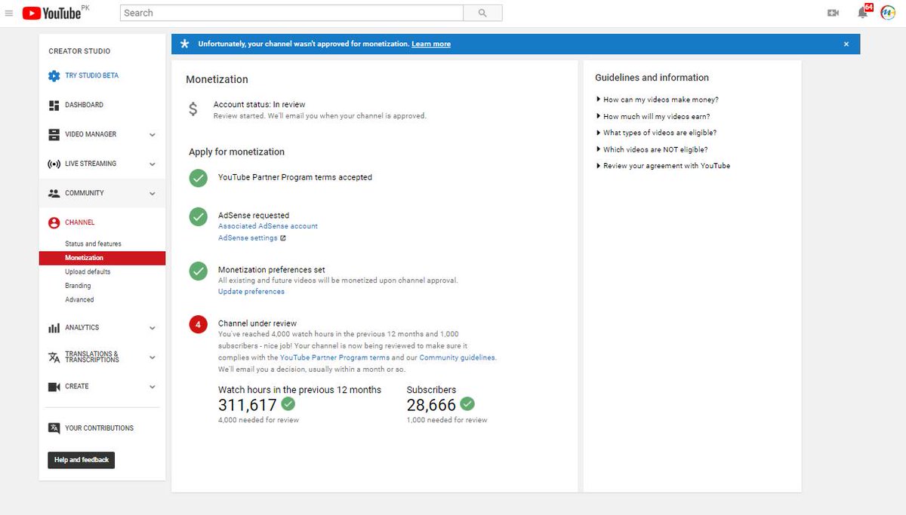Open Upload defaults submenu item

[88, 271]
